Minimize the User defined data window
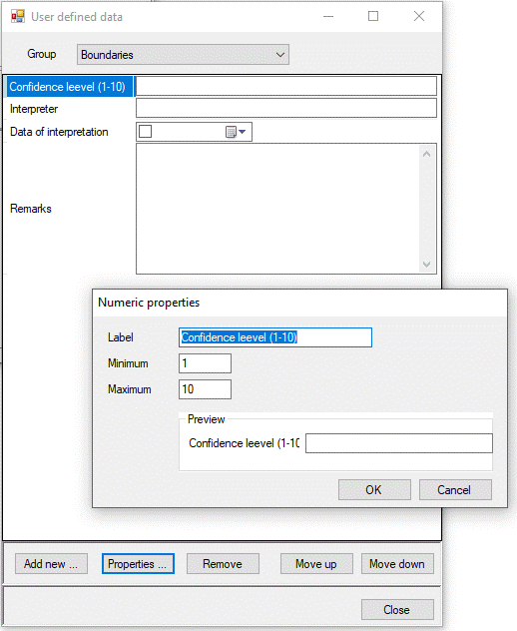This screenshot has height=631, width=517. coord(328,16)
